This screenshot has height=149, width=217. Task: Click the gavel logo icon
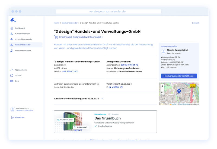click(x=13, y=19)
